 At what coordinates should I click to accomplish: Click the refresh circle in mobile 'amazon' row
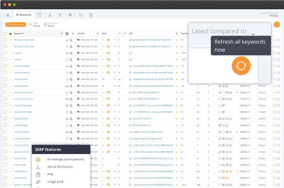pyautogui.click(x=279, y=59)
